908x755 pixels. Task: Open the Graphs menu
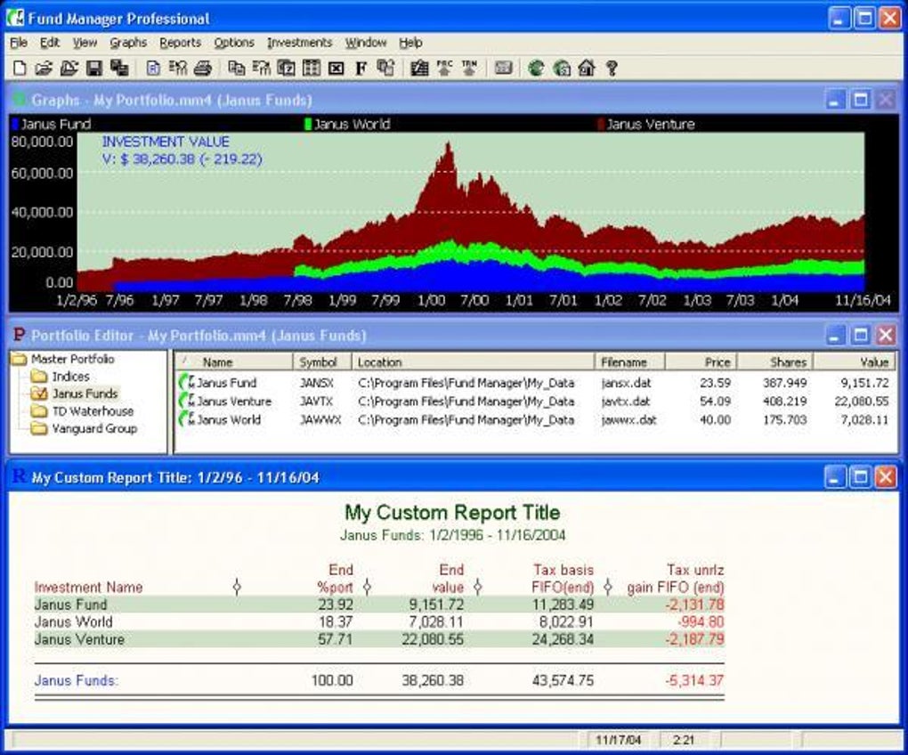tap(128, 42)
